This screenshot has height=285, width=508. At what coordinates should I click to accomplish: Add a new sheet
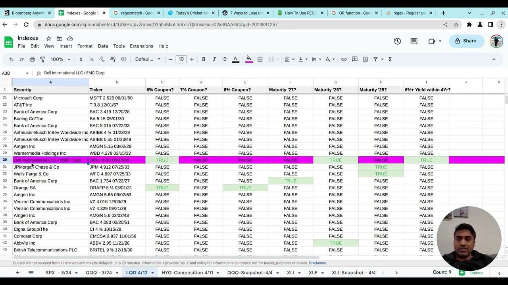(17, 273)
